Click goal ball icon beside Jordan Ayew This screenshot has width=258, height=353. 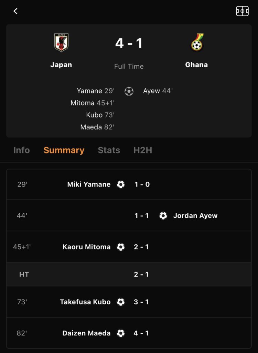163,216
